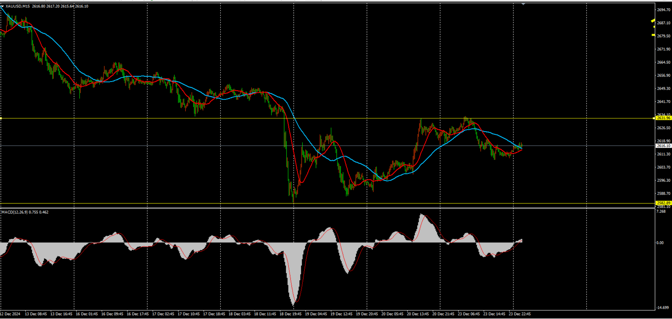This screenshot has height=319, width=672.
Task: Click the 2588.70 price scale value
Action: (664, 193)
